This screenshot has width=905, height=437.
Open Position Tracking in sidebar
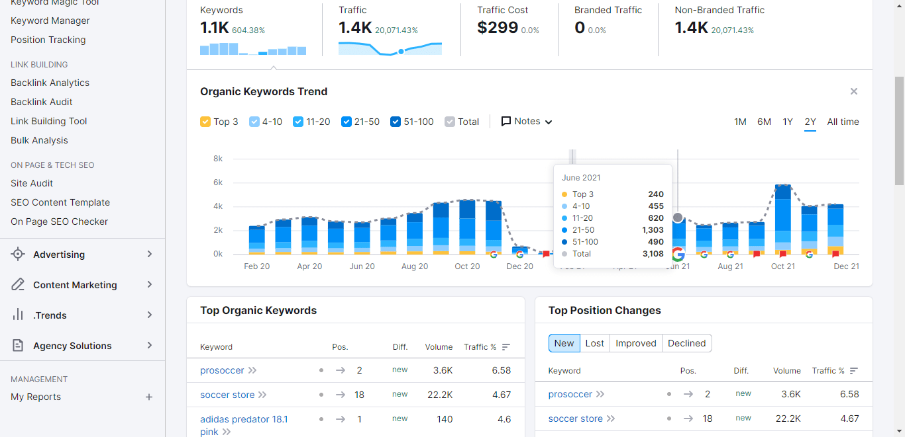click(x=48, y=40)
